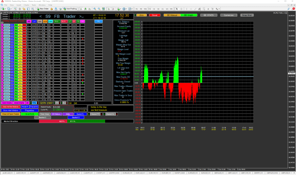Screen dimensions: 296x175
Task: Select the crosshair tool
Action: pos(181,9)
